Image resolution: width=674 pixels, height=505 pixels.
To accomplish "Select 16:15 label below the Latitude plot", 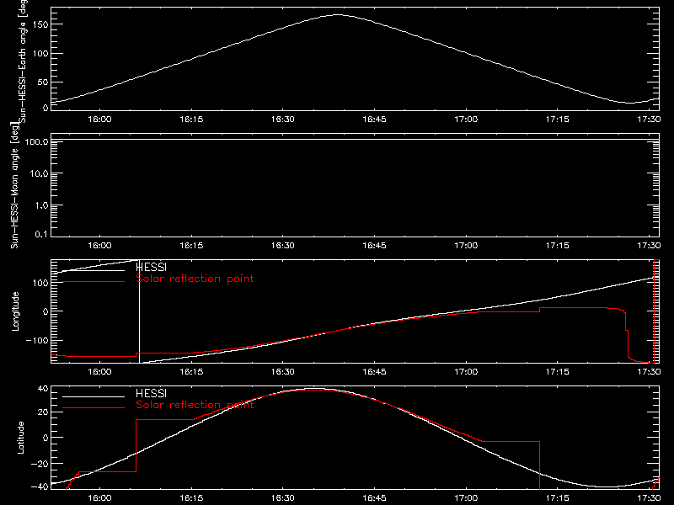I will point(191,498).
